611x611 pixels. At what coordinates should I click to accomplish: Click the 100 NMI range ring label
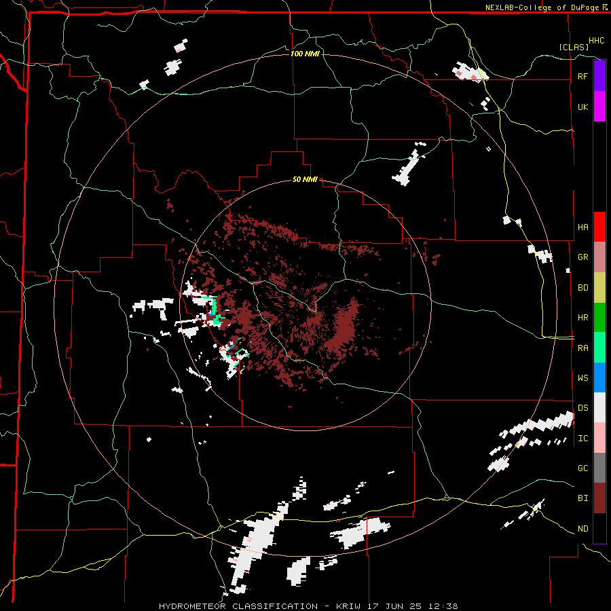point(305,54)
